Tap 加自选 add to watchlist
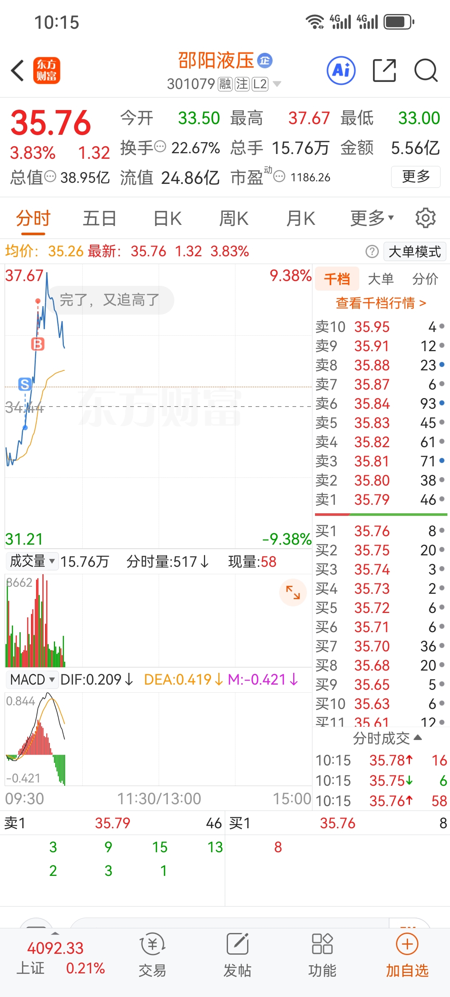The height and width of the screenshot is (997, 450). (x=407, y=955)
